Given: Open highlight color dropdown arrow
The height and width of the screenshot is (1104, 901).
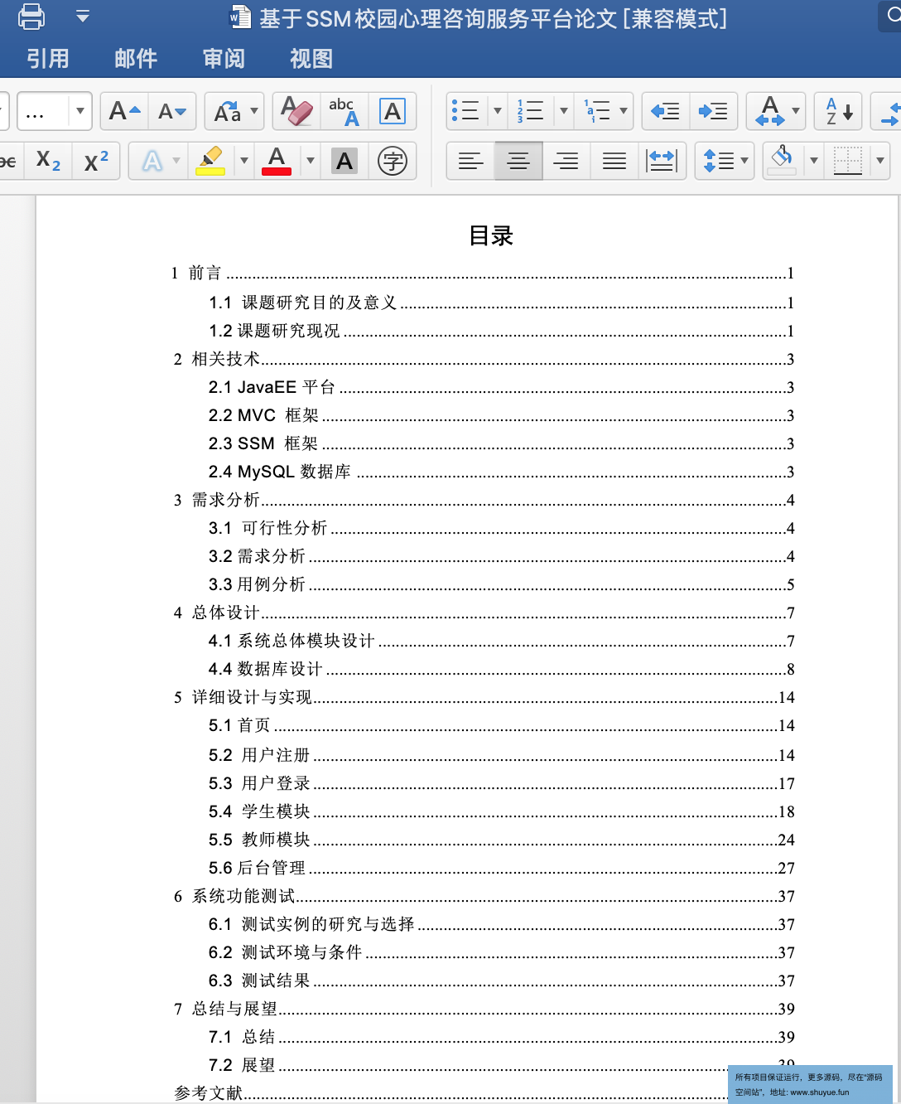Looking at the screenshot, I should (x=243, y=161).
